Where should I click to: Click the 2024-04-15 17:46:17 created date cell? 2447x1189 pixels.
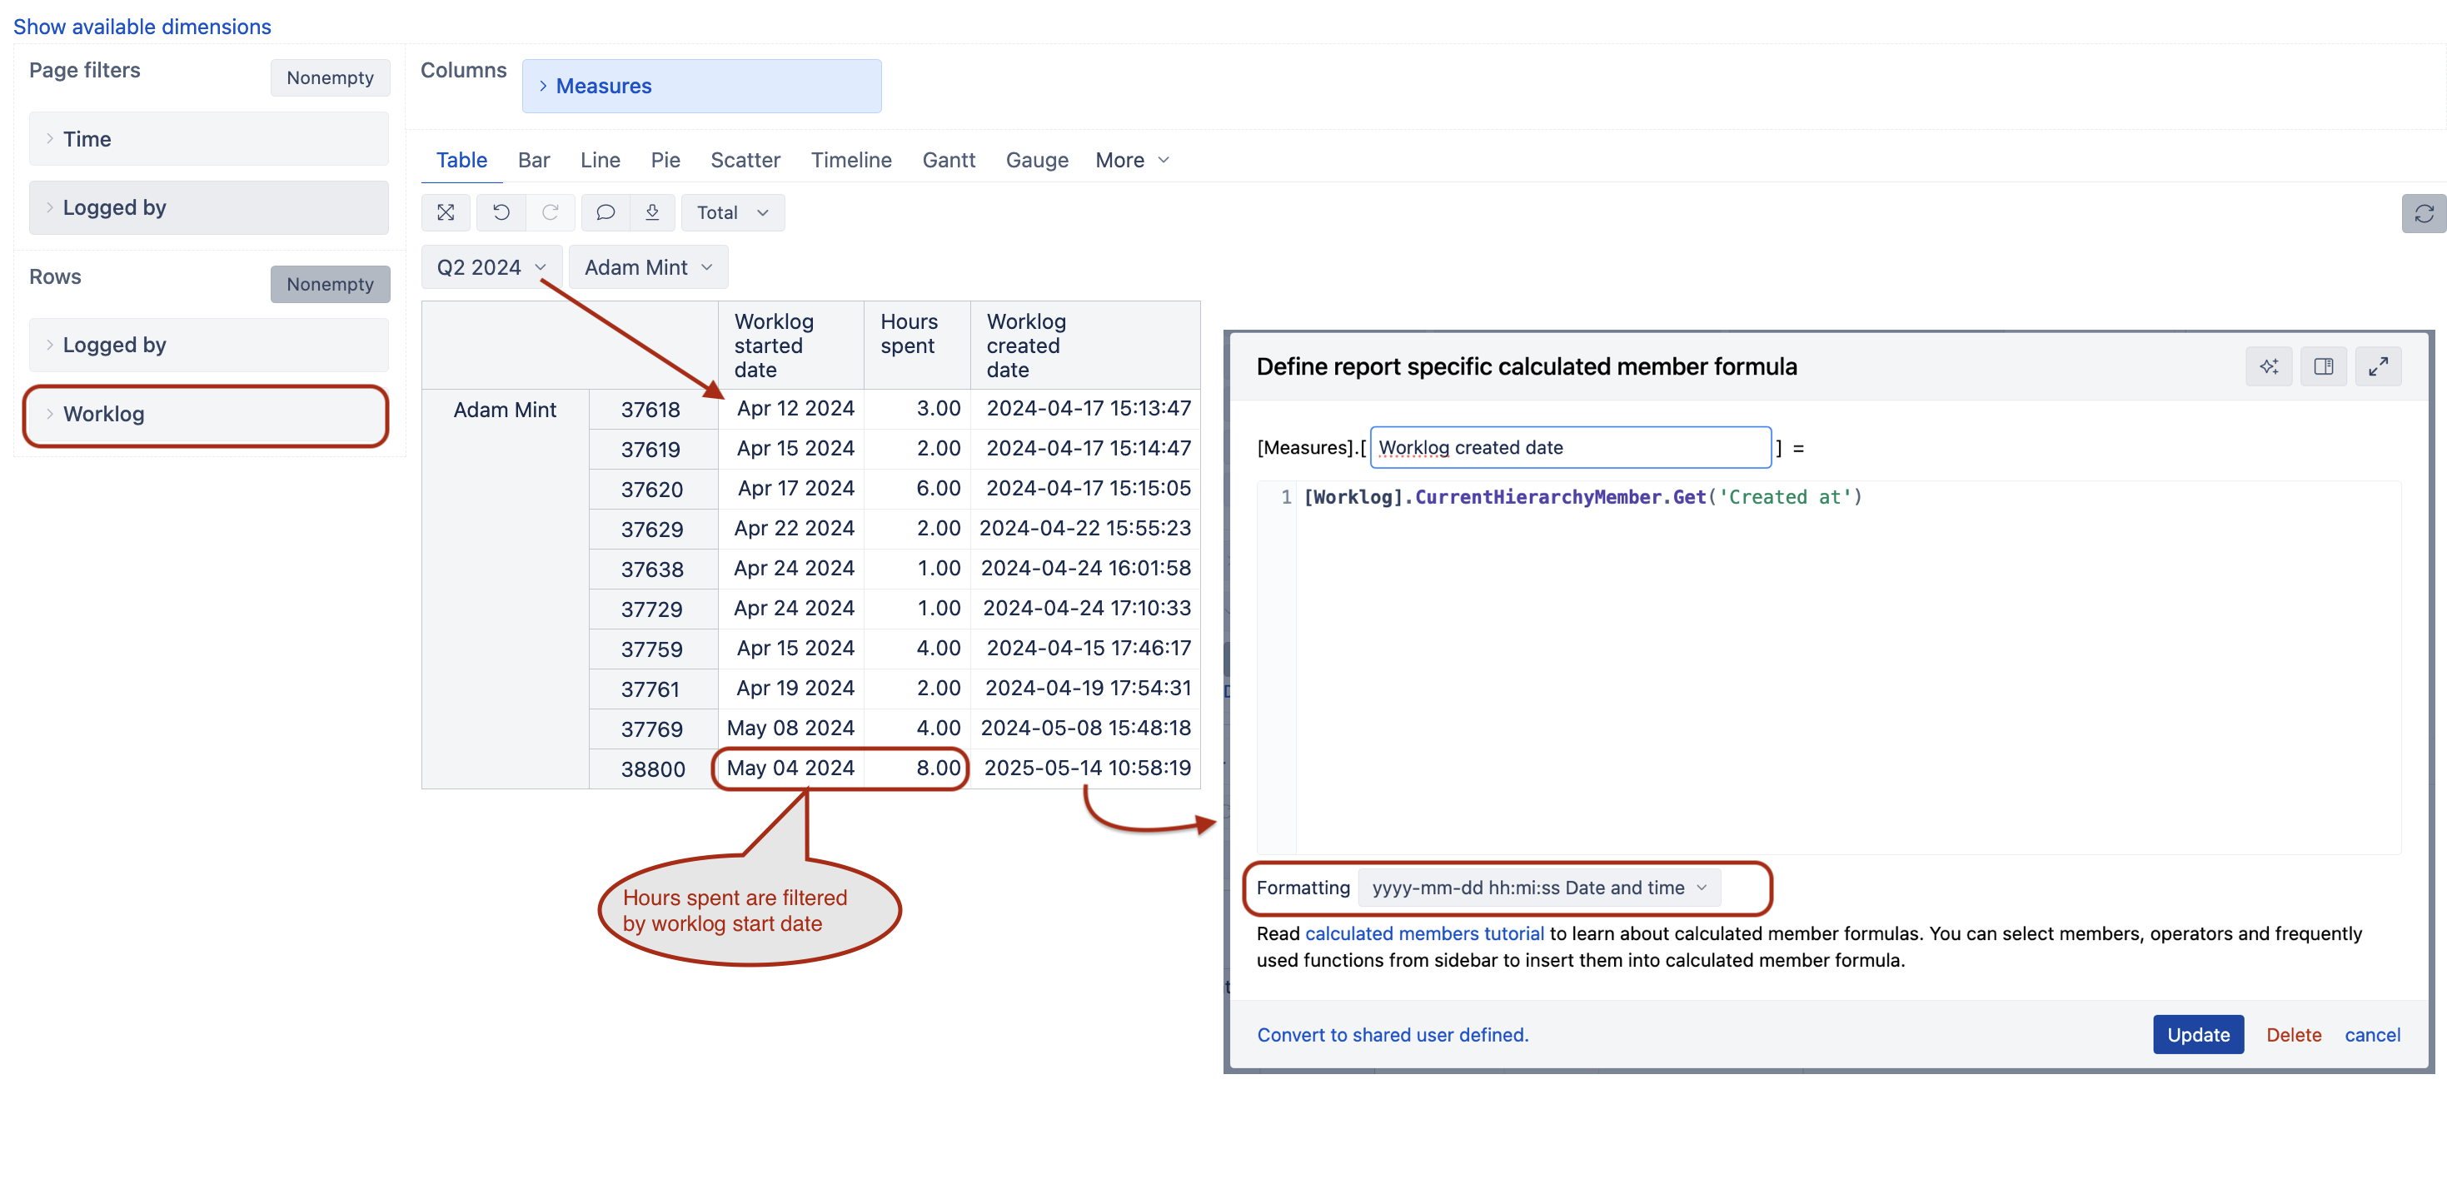(1084, 649)
